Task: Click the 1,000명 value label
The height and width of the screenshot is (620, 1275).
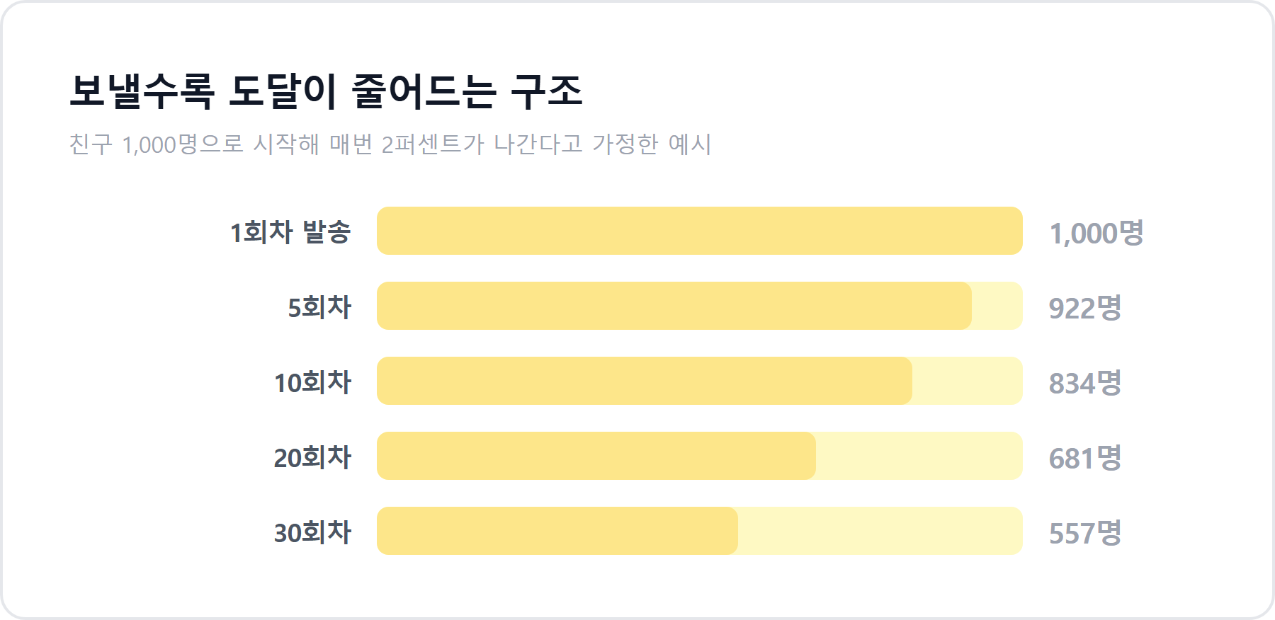Action: [1096, 232]
